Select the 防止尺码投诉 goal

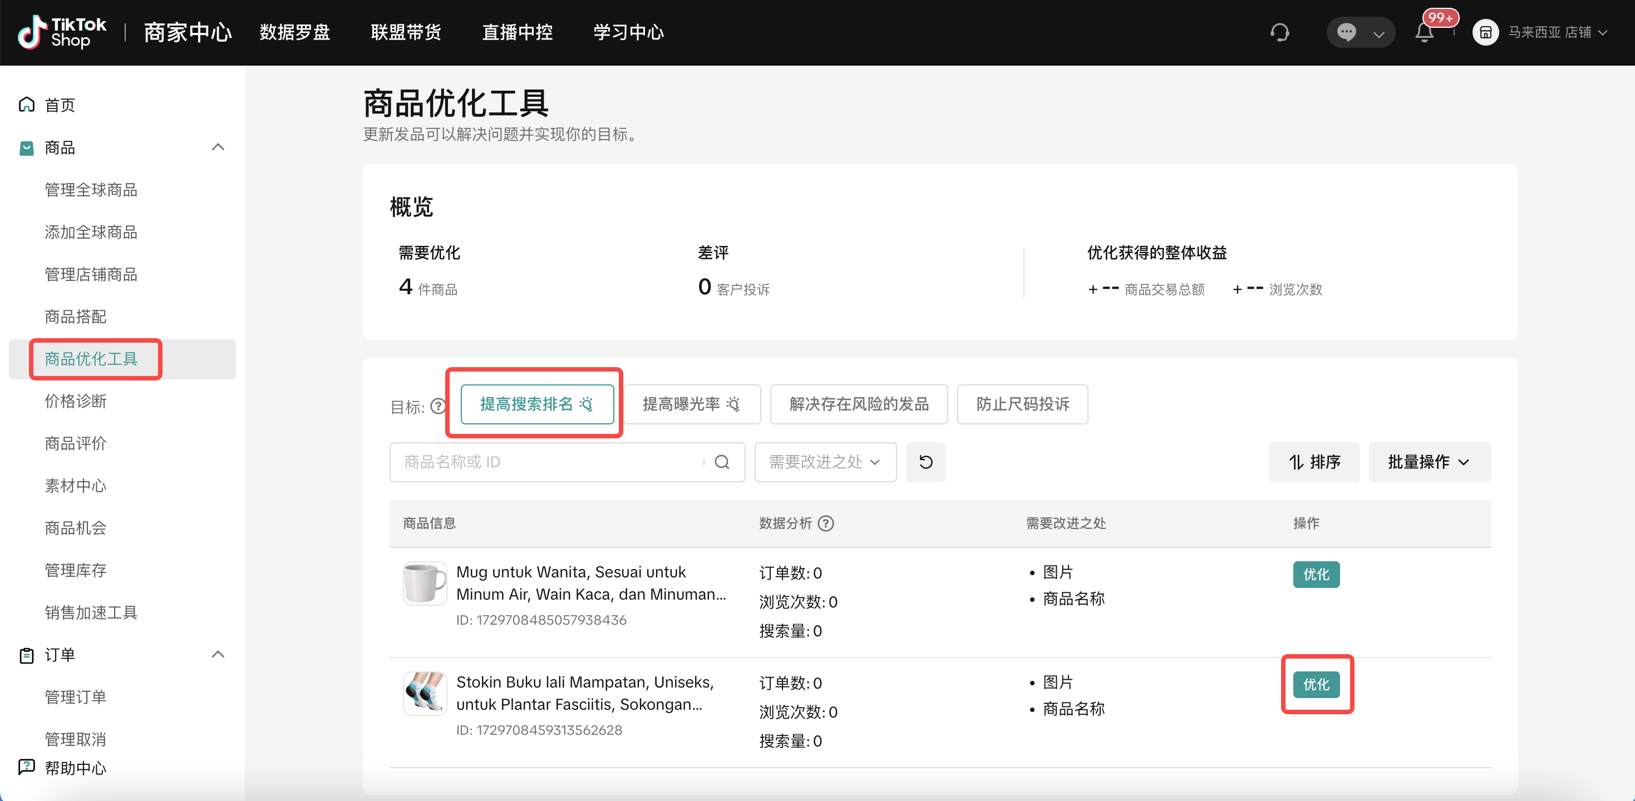tap(1022, 404)
